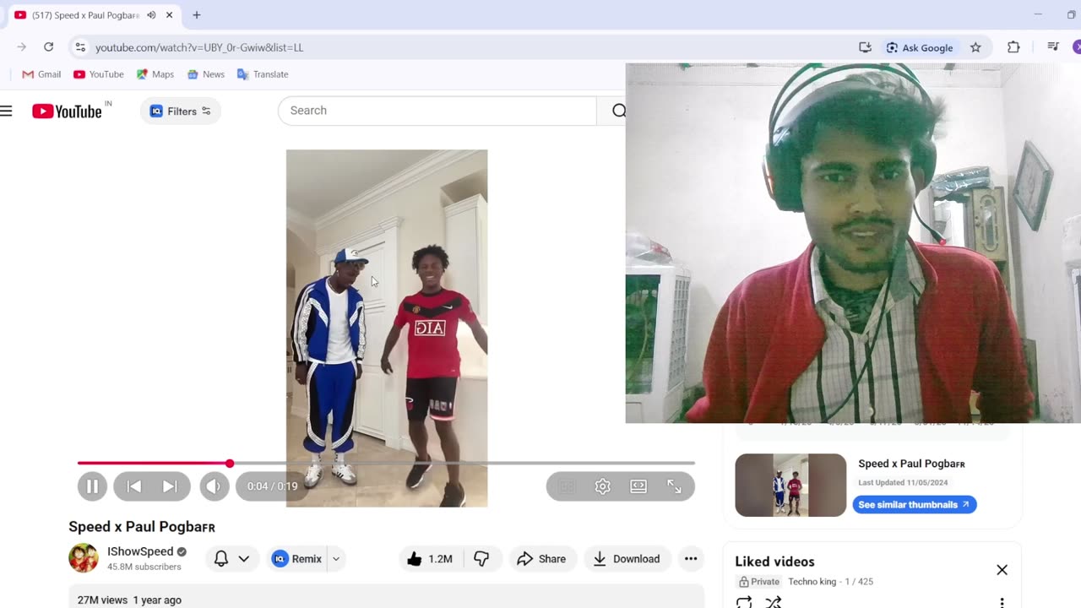Open a new browser tab
This screenshot has height=608, width=1081.
point(197,15)
